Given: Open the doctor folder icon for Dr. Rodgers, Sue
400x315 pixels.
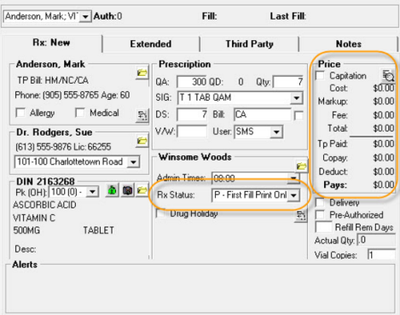Looking at the screenshot, I should [142, 141].
